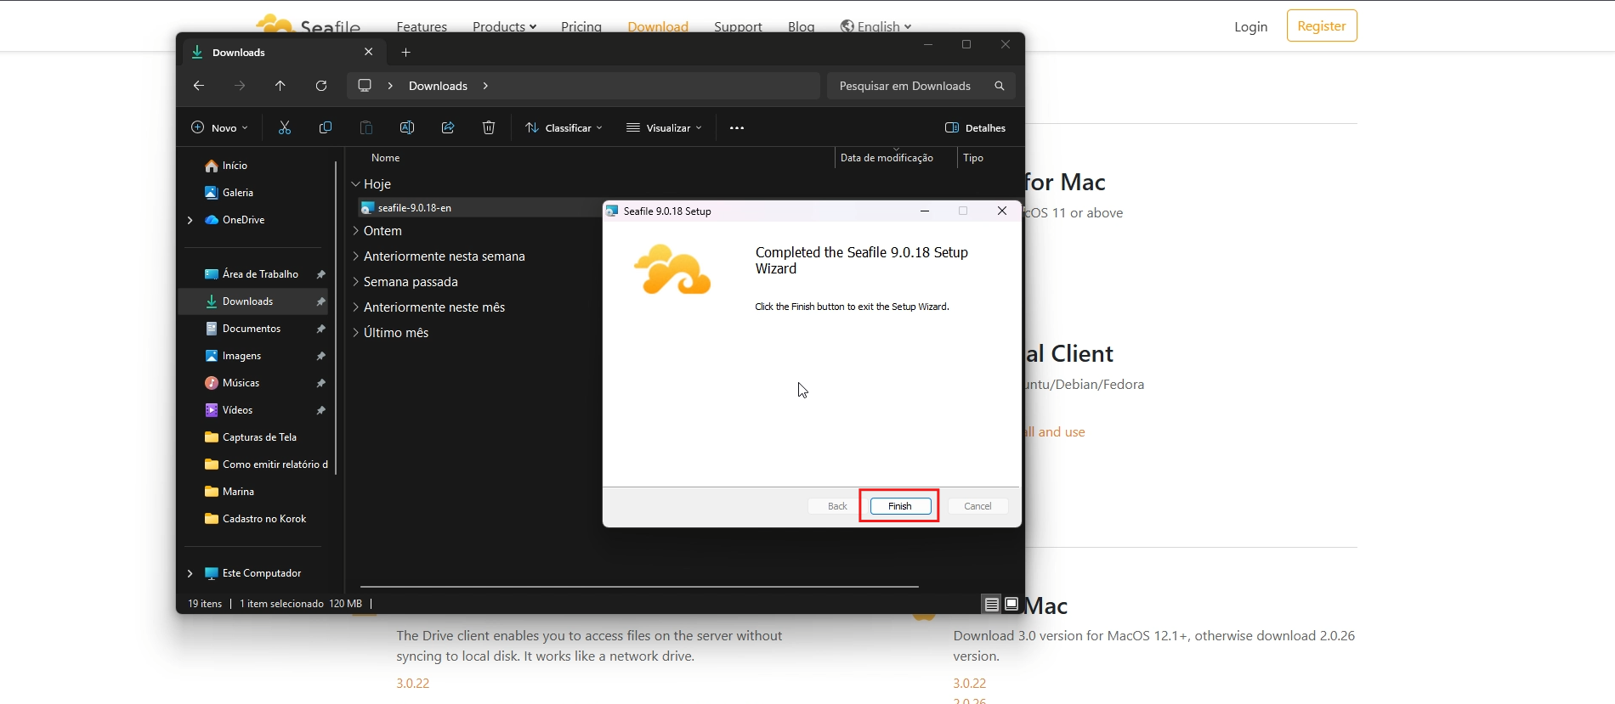Open Download page on Seafile website
The width and height of the screenshot is (1615, 704).
tap(658, 26)
